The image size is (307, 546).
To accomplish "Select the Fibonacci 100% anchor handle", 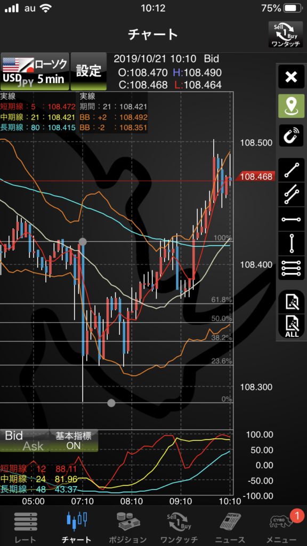I will [83, 242].
